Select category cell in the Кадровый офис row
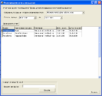The image size is (102, 96). tap(45, 36)
